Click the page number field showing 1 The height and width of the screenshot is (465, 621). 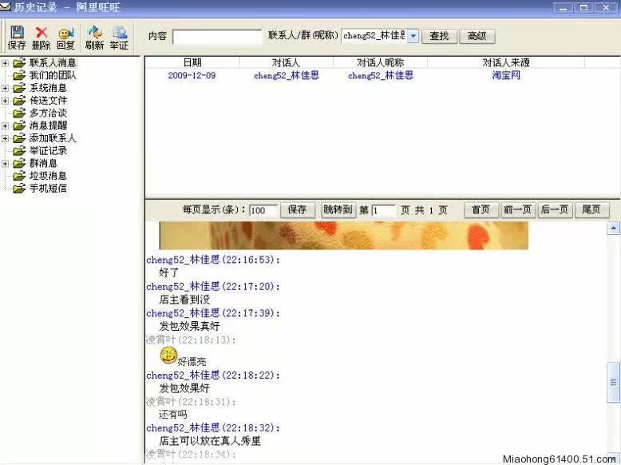383,210
